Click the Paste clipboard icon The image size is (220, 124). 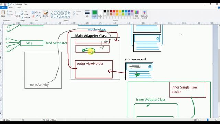(3, 12)
